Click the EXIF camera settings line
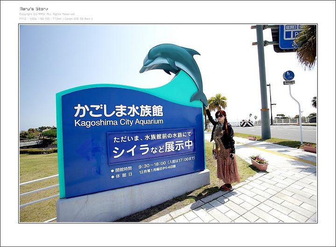This screenshot has height=247, width=336. point(56,19)
